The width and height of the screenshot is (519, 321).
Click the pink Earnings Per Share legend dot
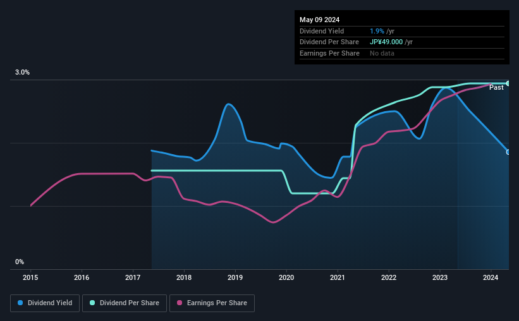tap(180, 303)
